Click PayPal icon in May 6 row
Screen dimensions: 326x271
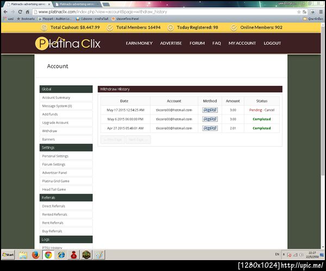tap(210, 119)
